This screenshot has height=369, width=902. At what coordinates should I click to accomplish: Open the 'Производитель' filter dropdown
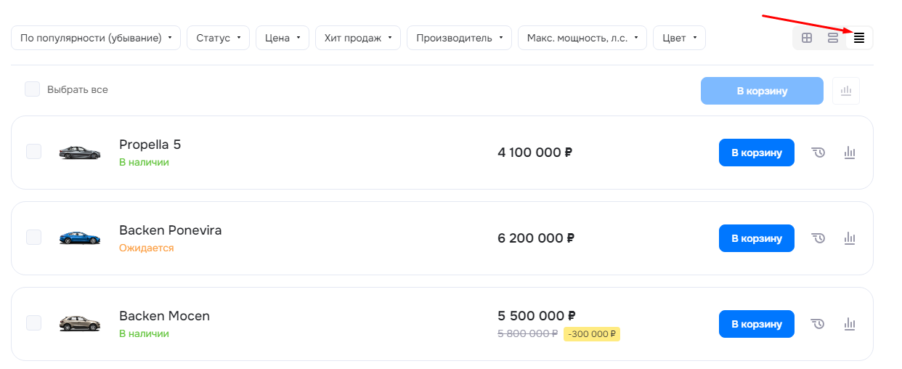459,38
